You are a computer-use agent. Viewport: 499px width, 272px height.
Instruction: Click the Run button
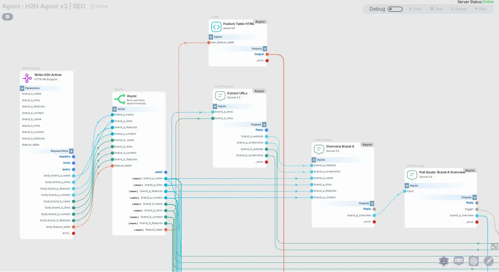[480, 9]
